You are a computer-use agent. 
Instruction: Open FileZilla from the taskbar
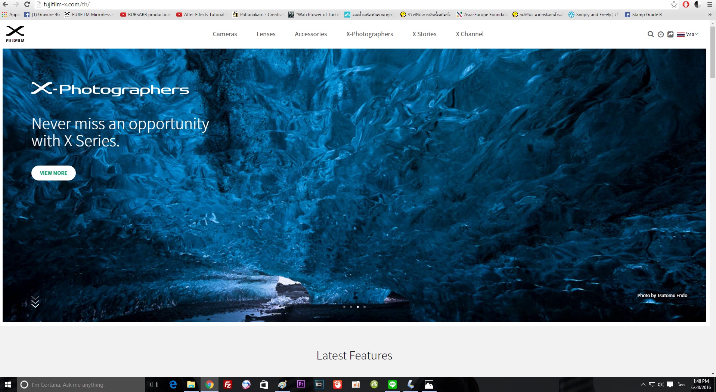click(x=228, y=385)
